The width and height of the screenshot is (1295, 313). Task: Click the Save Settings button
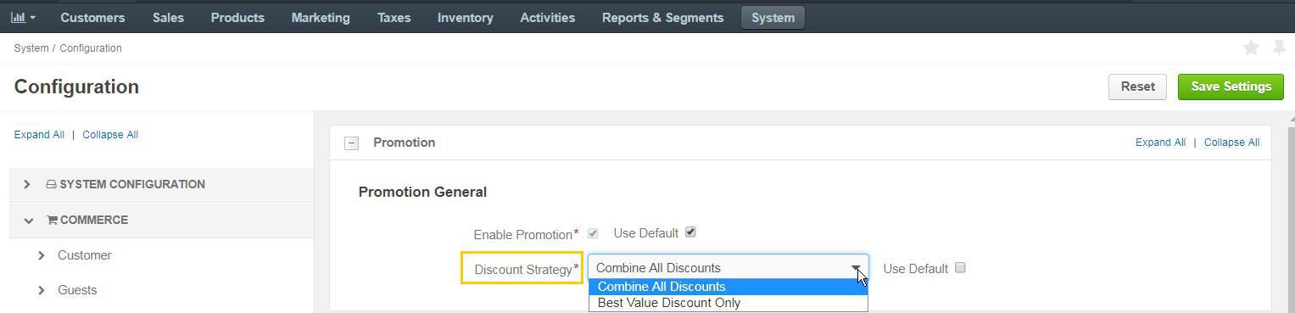[x=1231, y=87]
